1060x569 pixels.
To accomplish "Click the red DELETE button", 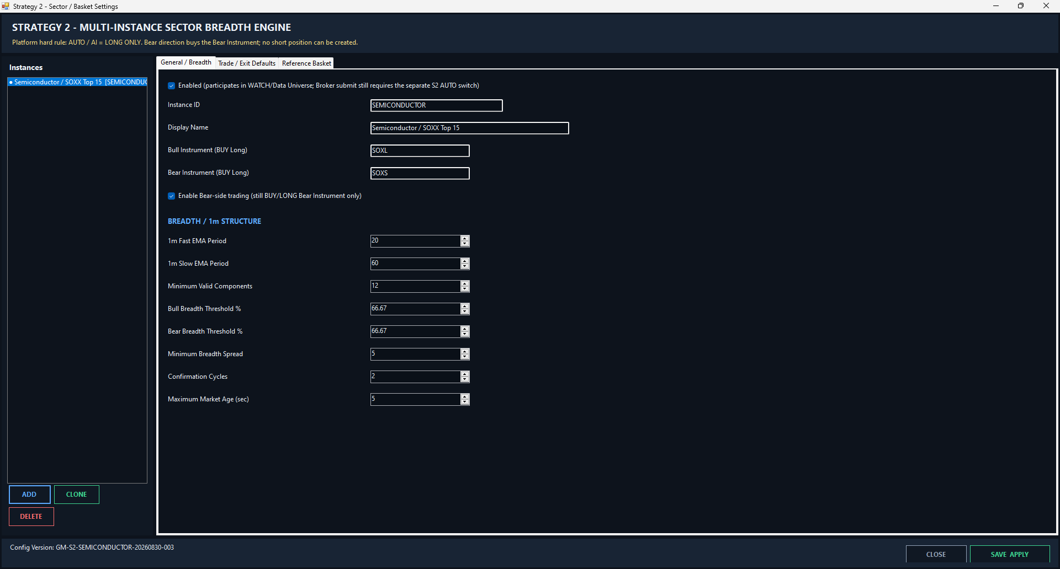I will point(31,517).
